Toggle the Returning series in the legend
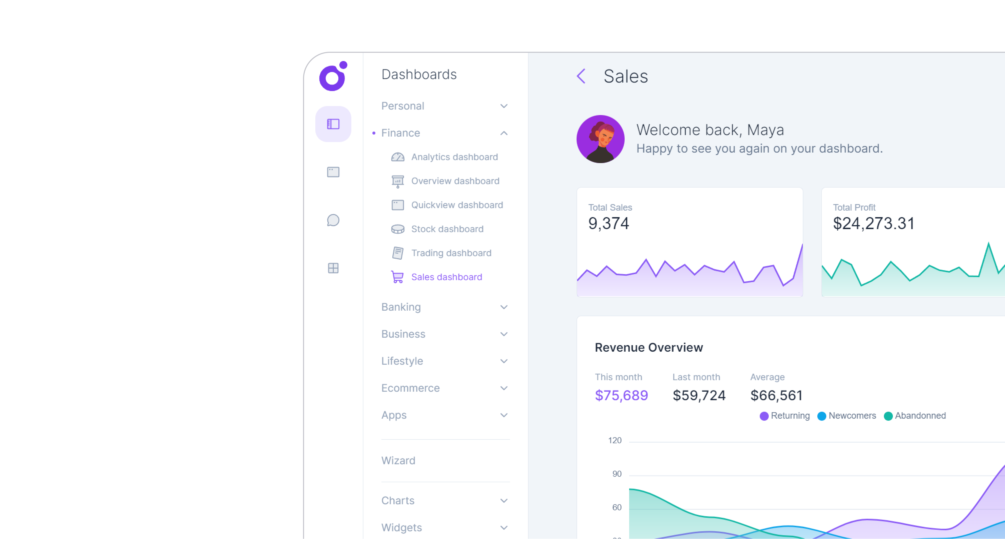 [x=785, y=416]
